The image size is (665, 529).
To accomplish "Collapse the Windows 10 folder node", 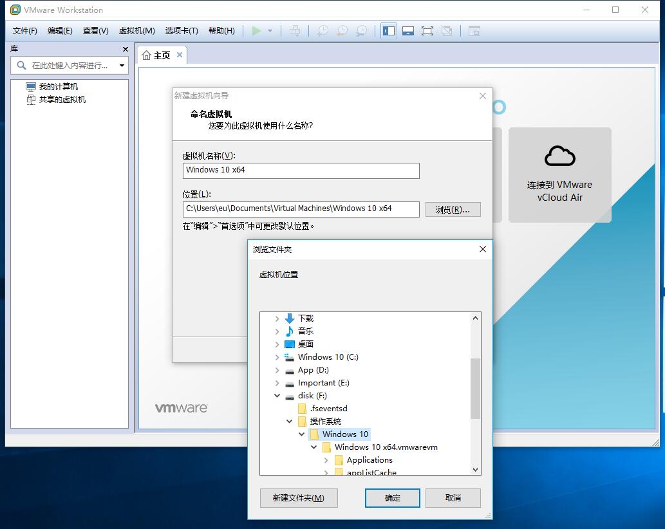I will tap(301, 434).
